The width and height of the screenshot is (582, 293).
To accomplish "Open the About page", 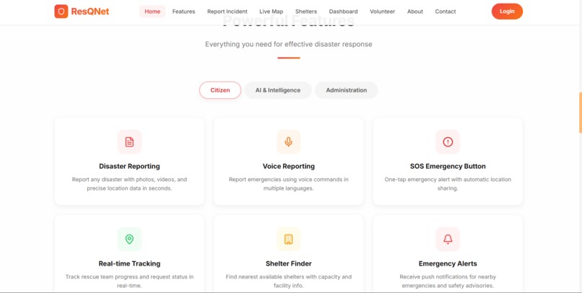I will point(415,12).
